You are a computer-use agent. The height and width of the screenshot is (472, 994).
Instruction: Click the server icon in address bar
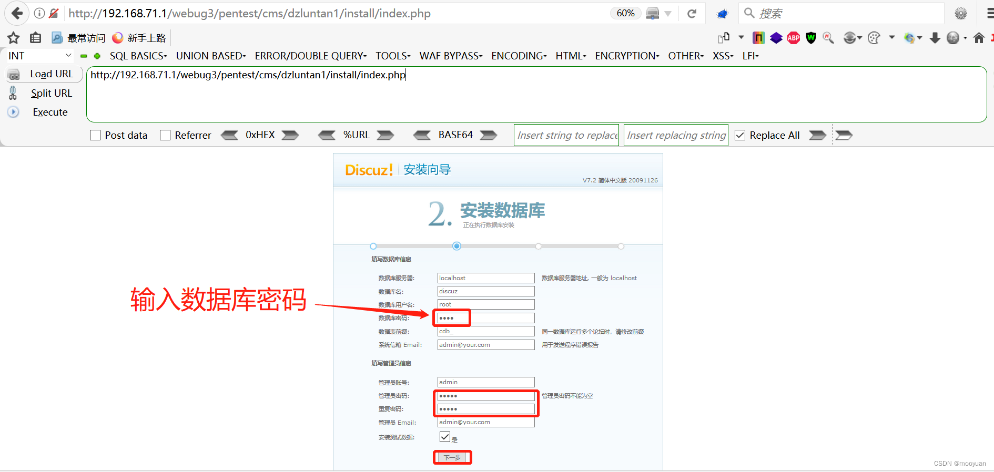click(653, 14)
